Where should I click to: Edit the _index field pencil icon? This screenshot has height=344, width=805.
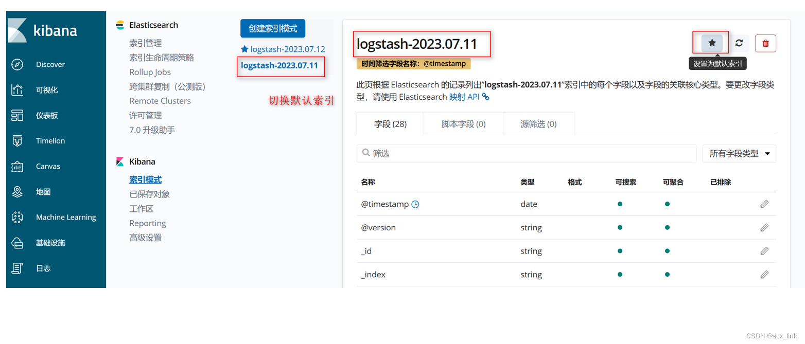coord(764,275)
